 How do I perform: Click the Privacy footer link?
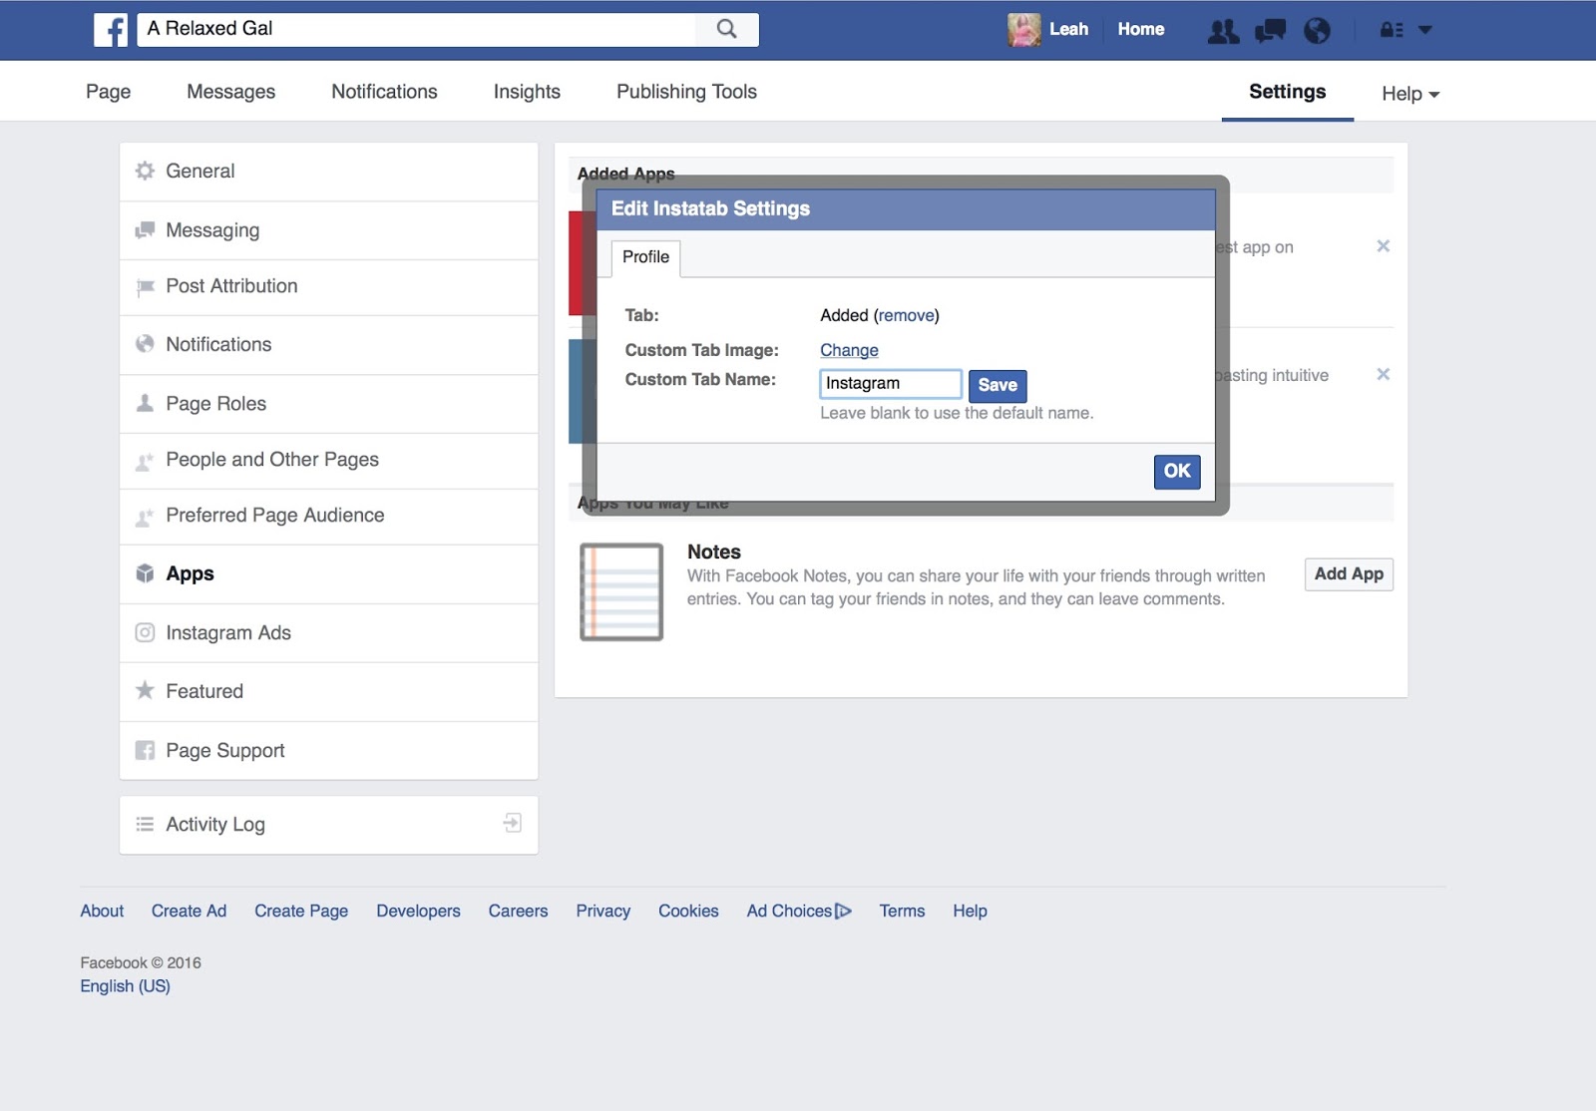tap(602, 911)
